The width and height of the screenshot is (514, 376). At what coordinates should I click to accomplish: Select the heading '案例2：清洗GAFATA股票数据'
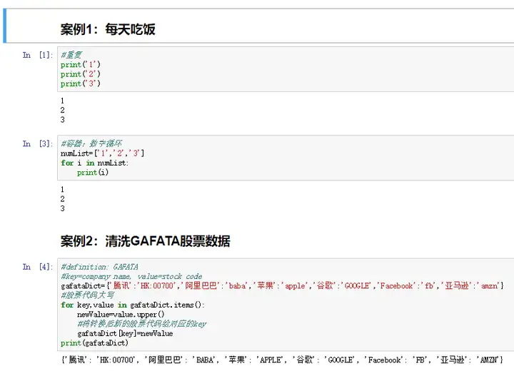145,241
